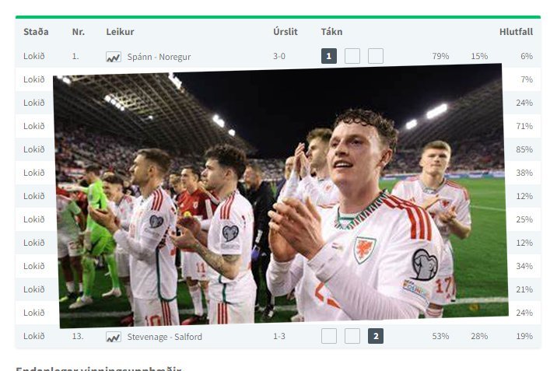Click the Wales players photo overlay

(281, 196)
